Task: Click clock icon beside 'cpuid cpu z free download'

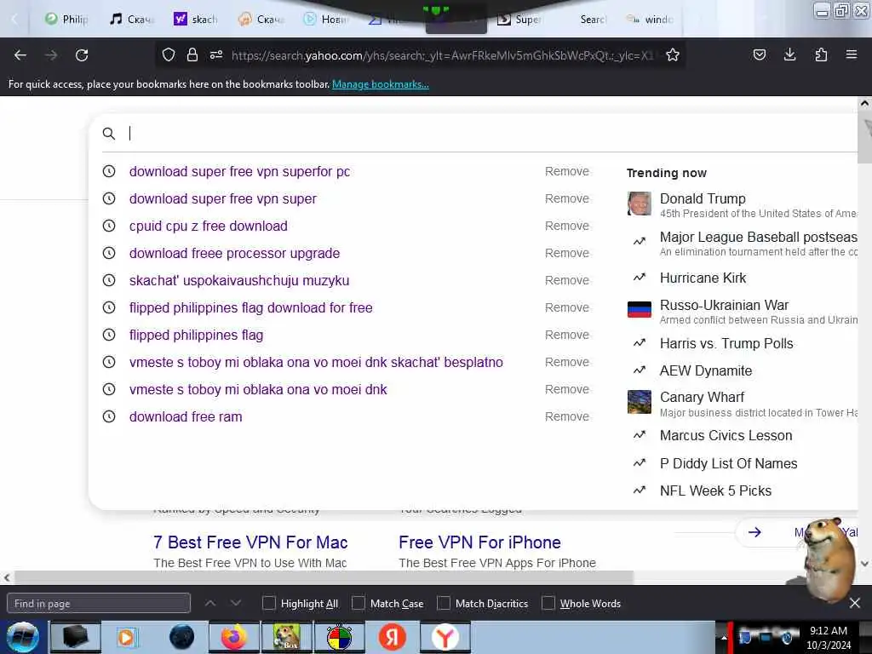Action: coord(109,226)
